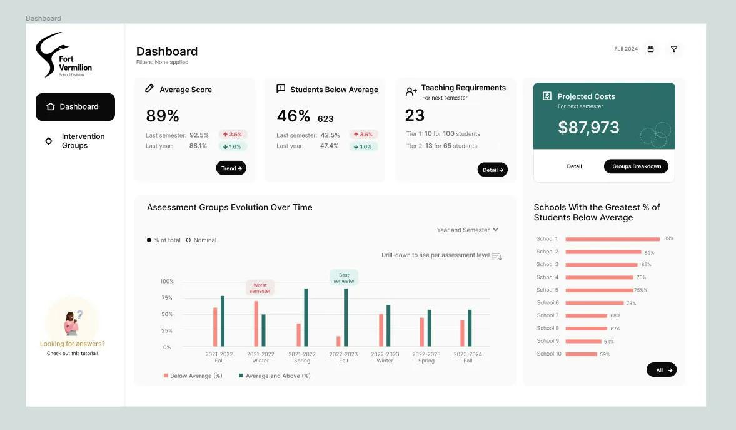Open the calendar date picker

650,48
